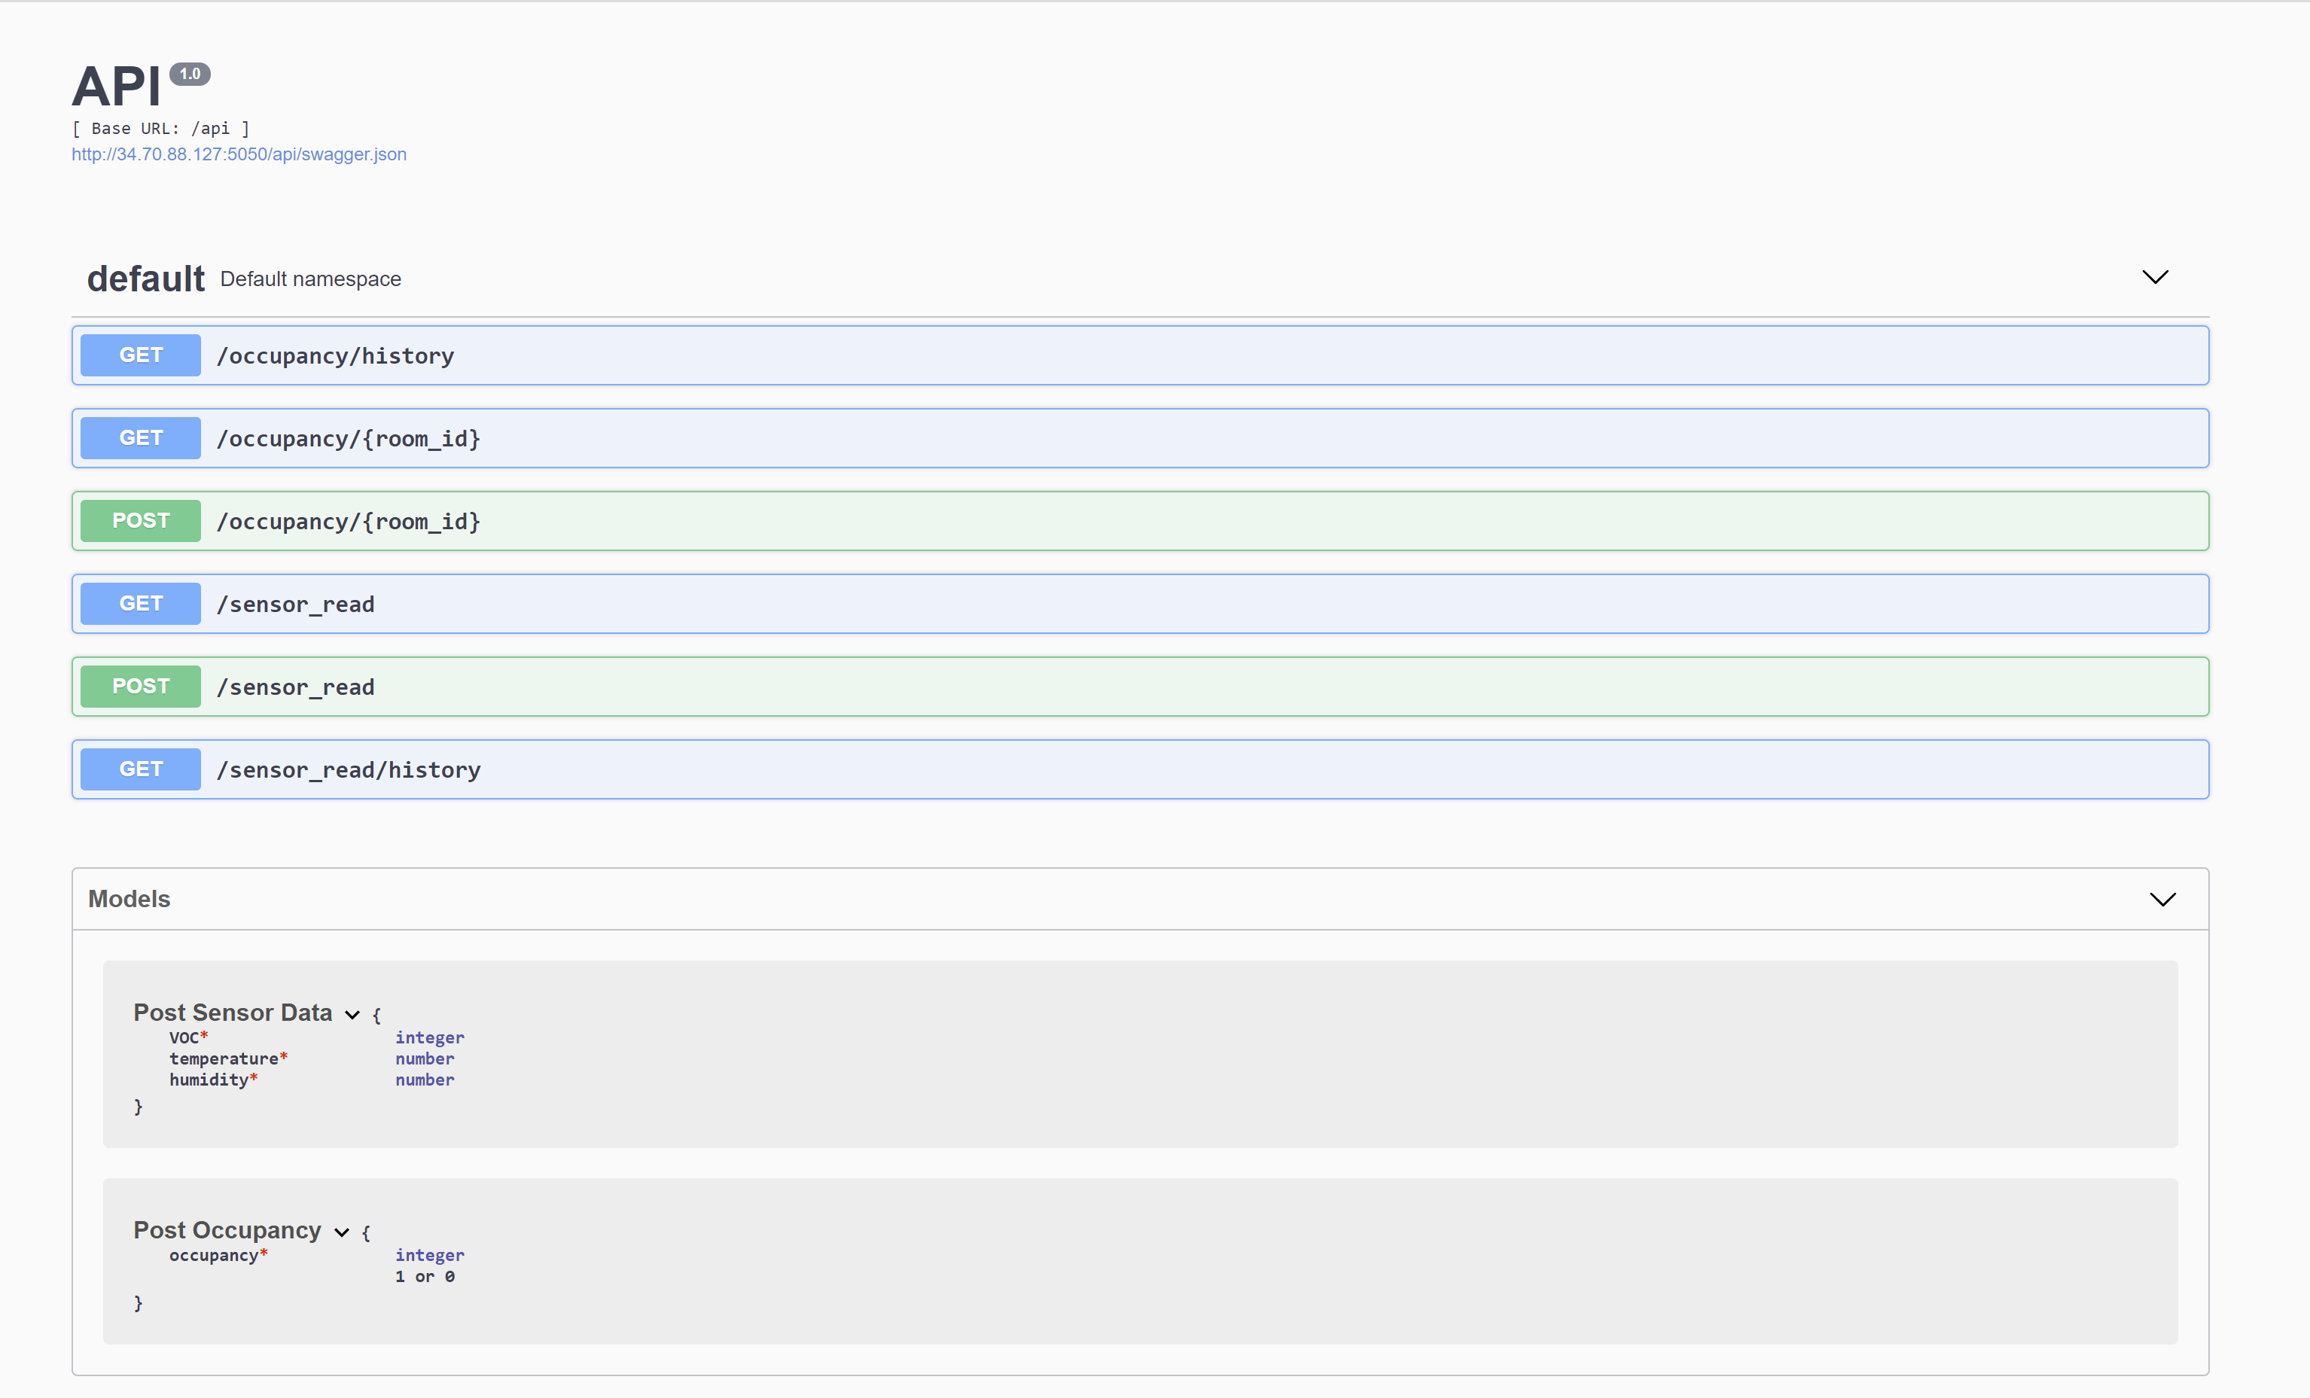Collapse the Models section chevron
2310x1398 pixels.
[2162, 899]
